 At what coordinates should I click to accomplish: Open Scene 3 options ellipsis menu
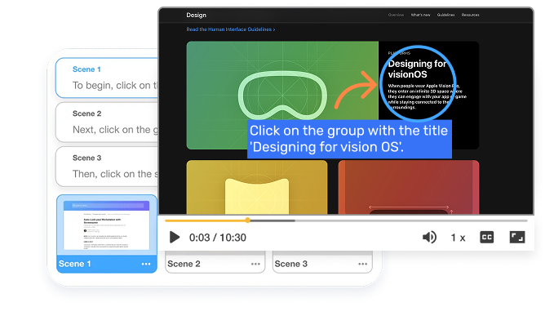pyautogui.click(x=362, y=265)
